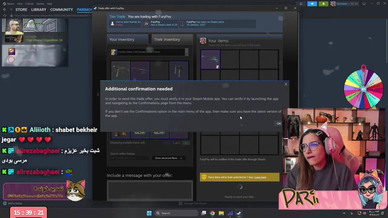Click the Steam Level of 29 badge

coord(146,24)
